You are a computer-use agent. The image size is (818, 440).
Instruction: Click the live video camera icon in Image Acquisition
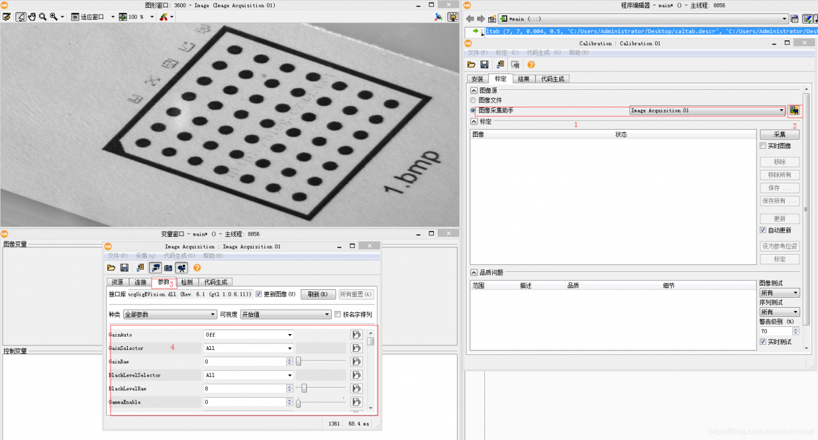[x=181, y=268]
